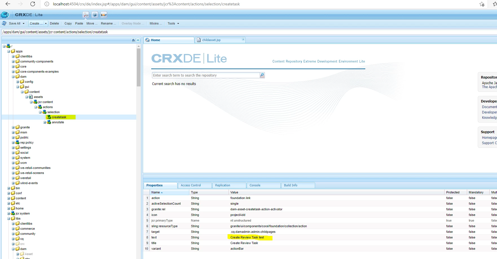Open the Create dropdown arrow
The width and height of the screenshot is (497, 259).
pyautogui.click(x=46, y=23)
